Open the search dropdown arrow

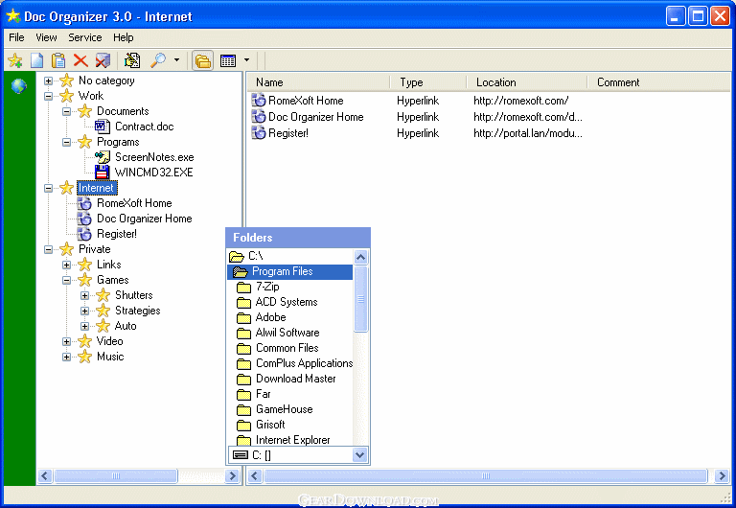(176, 60)
